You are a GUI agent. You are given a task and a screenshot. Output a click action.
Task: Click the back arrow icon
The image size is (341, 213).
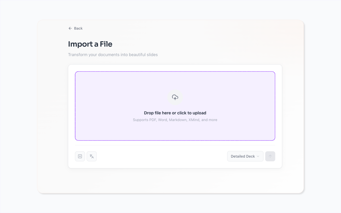coord(70,28)
